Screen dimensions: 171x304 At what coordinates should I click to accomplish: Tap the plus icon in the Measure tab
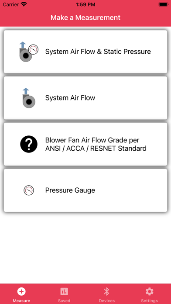(x=21, y=291)
